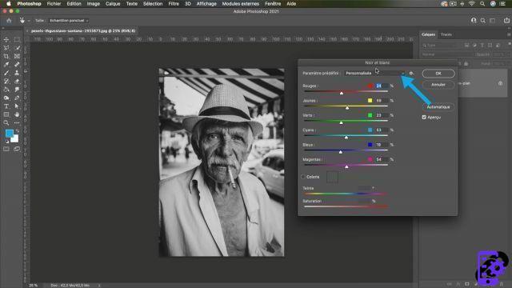Viewport: 512px width, 288px height.
Task: Enable the Coloris checkbox
Action: [x=303, y=177]
